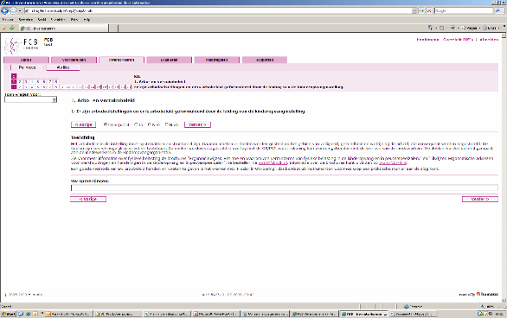The image size is (507, 318).
Task: Click the Vorige button beside the radio options
Action: coord(83,124)
